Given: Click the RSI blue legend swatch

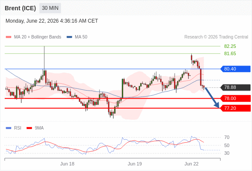Looking at the screenshot, I should [9, 128].
